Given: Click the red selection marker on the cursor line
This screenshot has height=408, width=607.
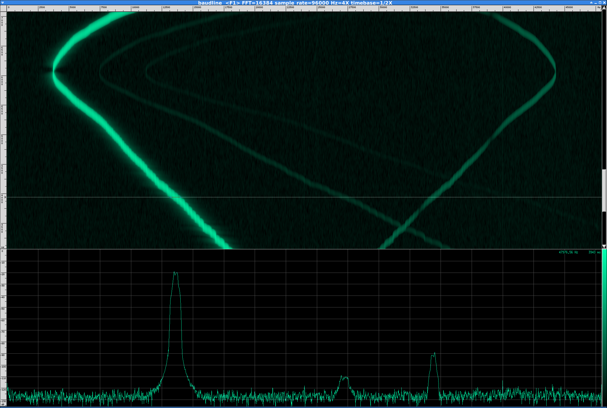Looking at the screenshot, I should 175,197.
